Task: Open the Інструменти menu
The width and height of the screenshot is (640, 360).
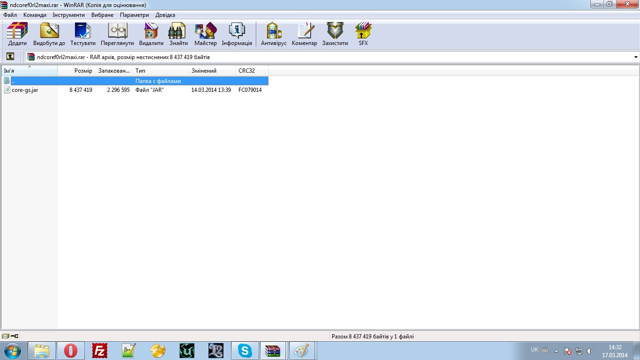Action: tap(69, 15)
